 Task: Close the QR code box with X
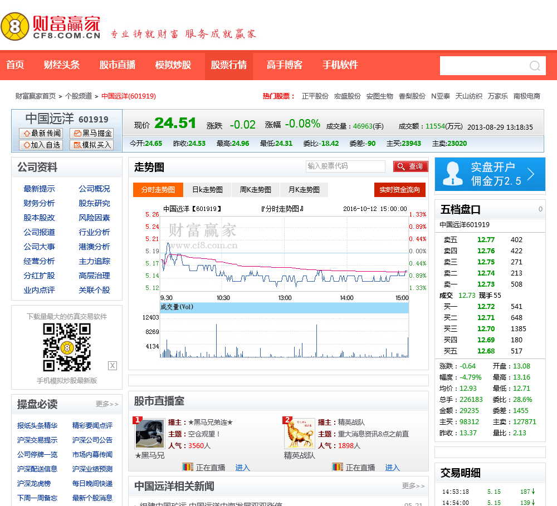coord(113,366)
